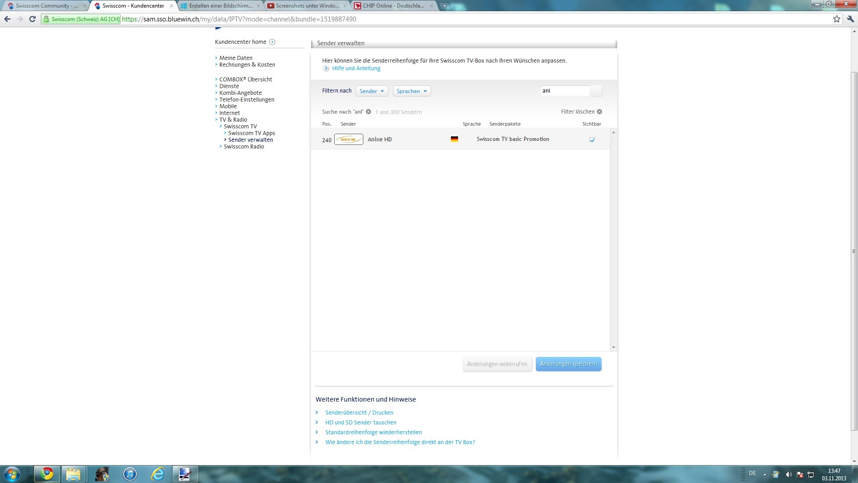Click the bookmark star icon
Screen dimensions: 858x483
point(837,19)
